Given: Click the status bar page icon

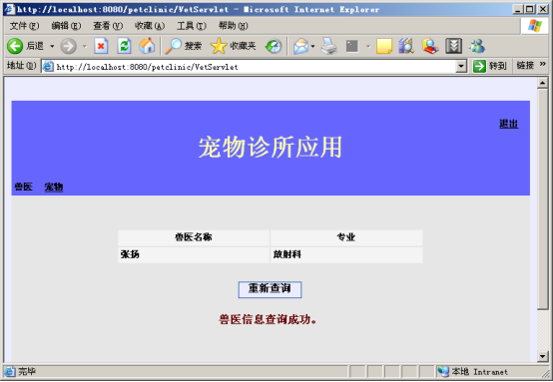Looking at the screenshot, I should pos(10,371).
